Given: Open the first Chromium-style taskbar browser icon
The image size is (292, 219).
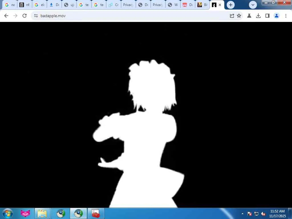Looking at the screenshot, I should pyautogui.click(x=61, y=213).
